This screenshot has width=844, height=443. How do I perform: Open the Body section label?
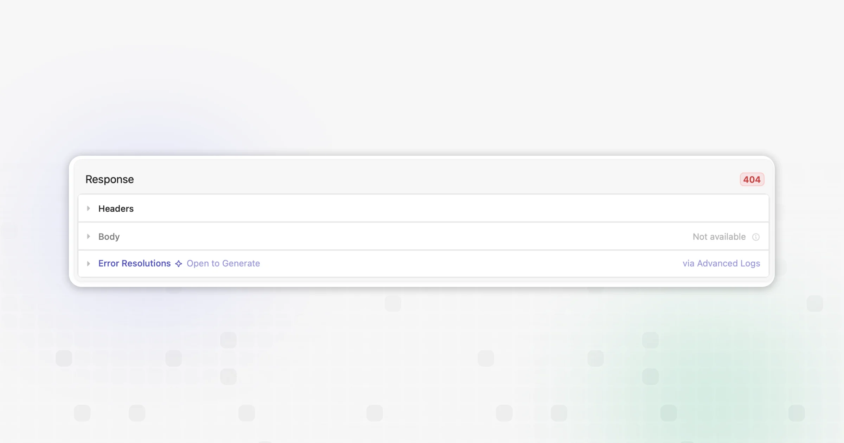[x=109, y=237]
